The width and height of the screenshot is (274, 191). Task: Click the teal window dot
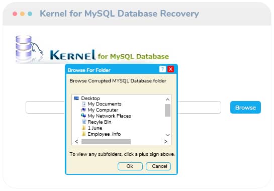coord(30,14)
